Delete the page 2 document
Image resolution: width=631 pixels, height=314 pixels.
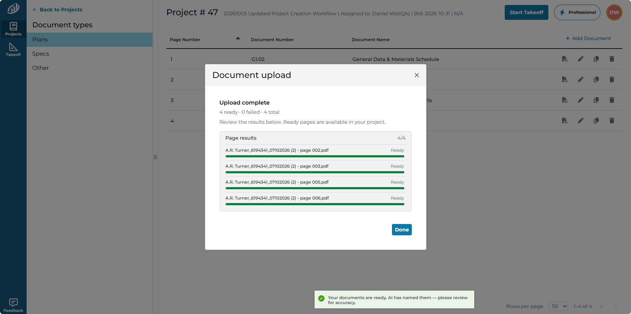point(611,79)
